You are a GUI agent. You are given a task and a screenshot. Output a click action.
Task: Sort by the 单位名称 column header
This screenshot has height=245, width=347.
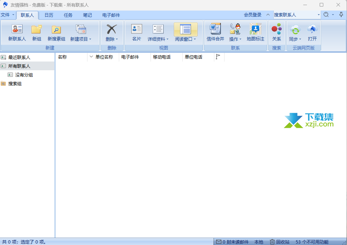coord(103,57)
